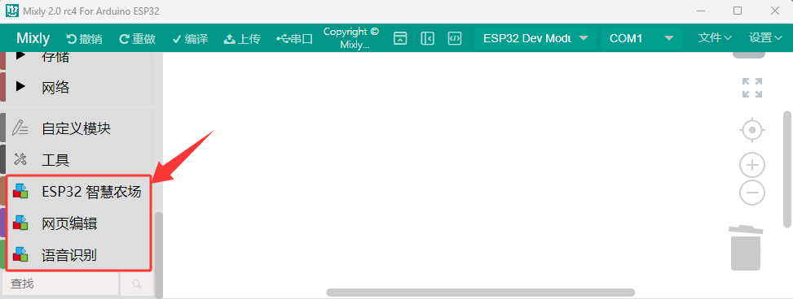This screenshot has height=299, width=793.
Task: Click the search magnifier button
Action: 137,284
